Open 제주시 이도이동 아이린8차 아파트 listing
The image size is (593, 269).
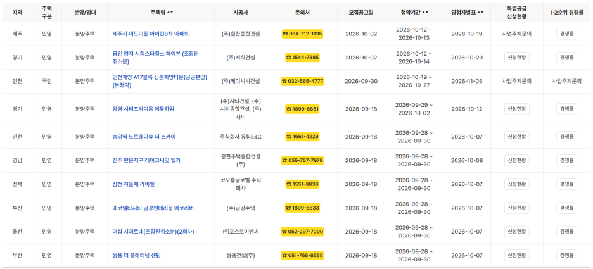(151, 34)
